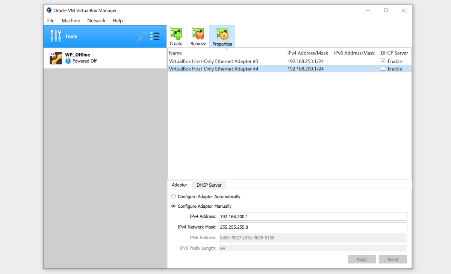Select the WP_Offline virtual machine
Image resolution: width=451 pixels, height=274 pixels.
(x=105, y=58)
